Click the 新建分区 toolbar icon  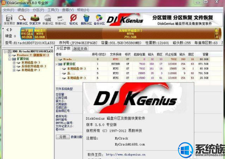point(61,20)
